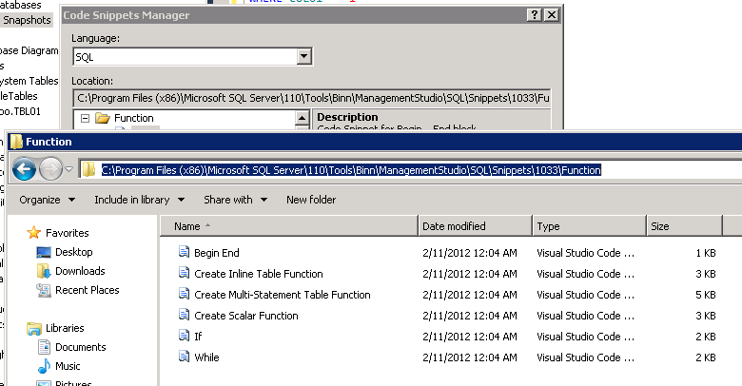Click the Explorer Forward arrow button
Image resolution: width=742 pixels, height=386 pixels.
tap(50, 169)
